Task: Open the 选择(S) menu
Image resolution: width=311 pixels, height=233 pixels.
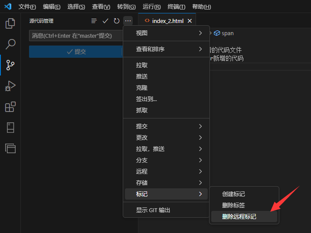Action: coord(76,7)
